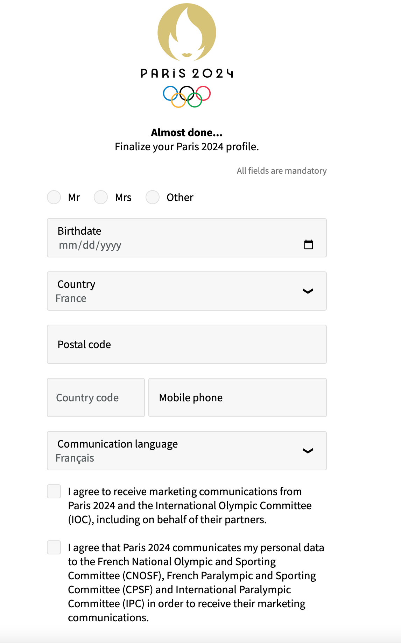
Task: Select the Mr title option
Action: (54, 197)
